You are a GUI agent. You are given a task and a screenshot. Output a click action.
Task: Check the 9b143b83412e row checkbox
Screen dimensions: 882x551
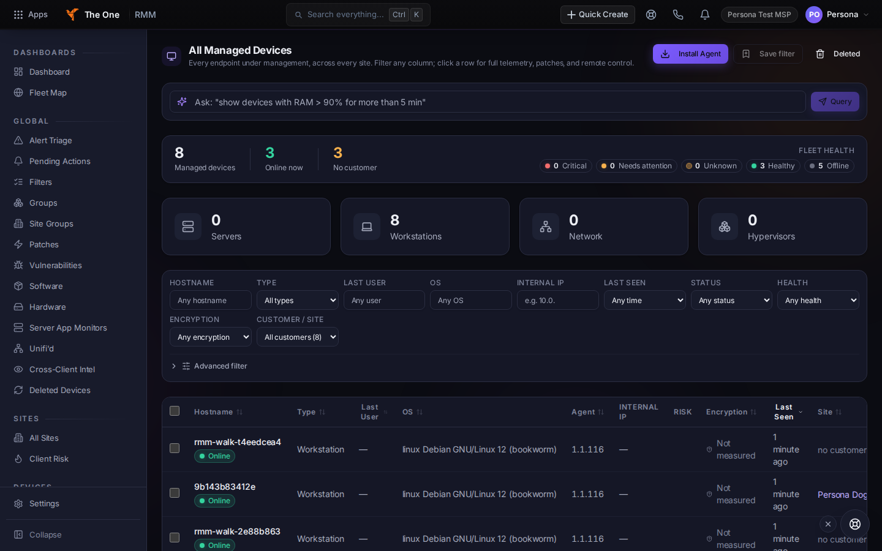(175, 493)
